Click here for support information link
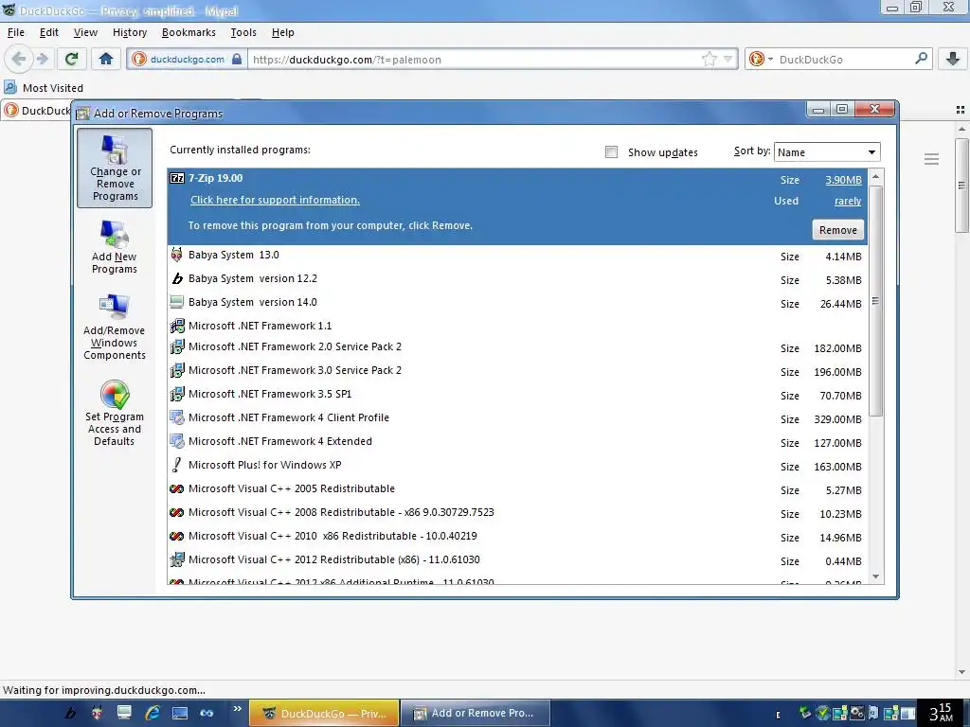This screenshot has height=727, width=970. 275,200
